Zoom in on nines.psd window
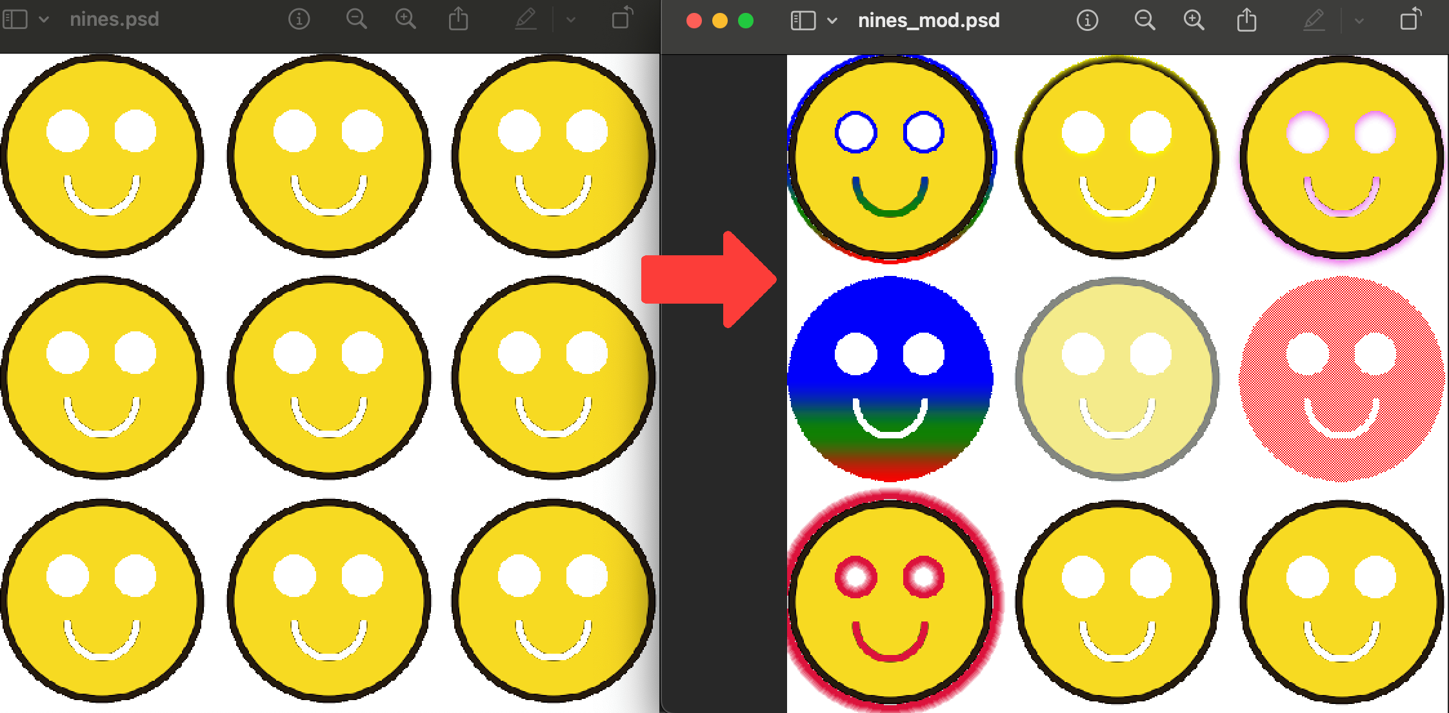Image resolution: width=1449 pixels, height=713 pixels. tap(405, 19)
